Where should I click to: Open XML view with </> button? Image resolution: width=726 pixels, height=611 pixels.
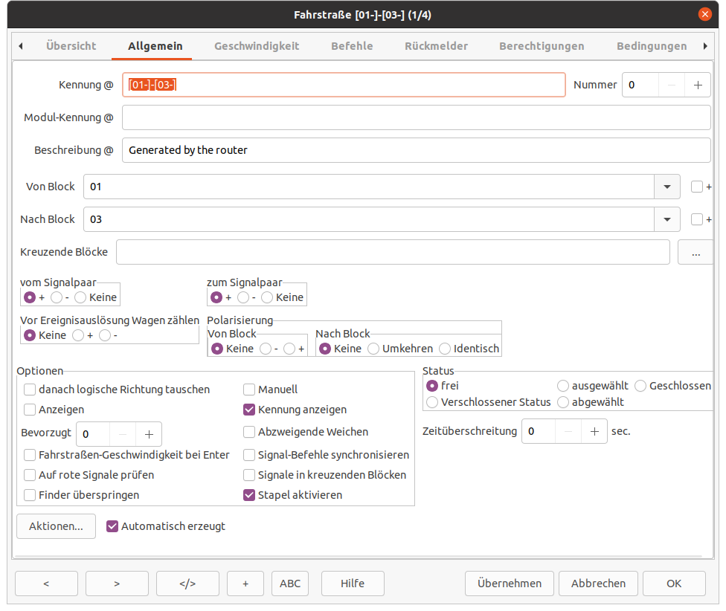pos(187,583)
